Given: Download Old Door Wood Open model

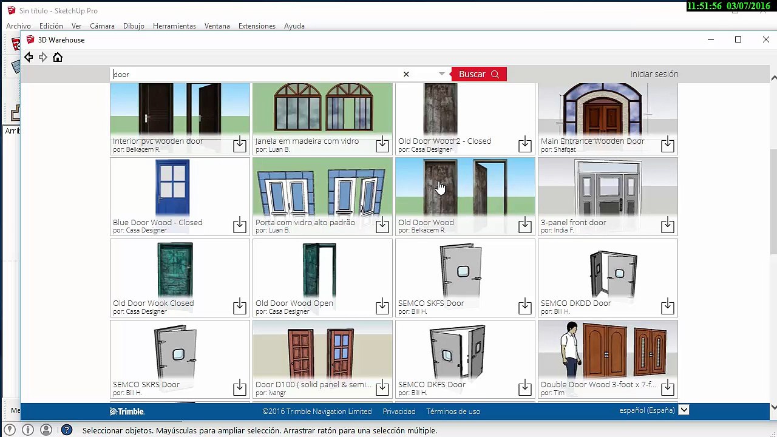Looking at the screenshot, I should pos(382,306).
